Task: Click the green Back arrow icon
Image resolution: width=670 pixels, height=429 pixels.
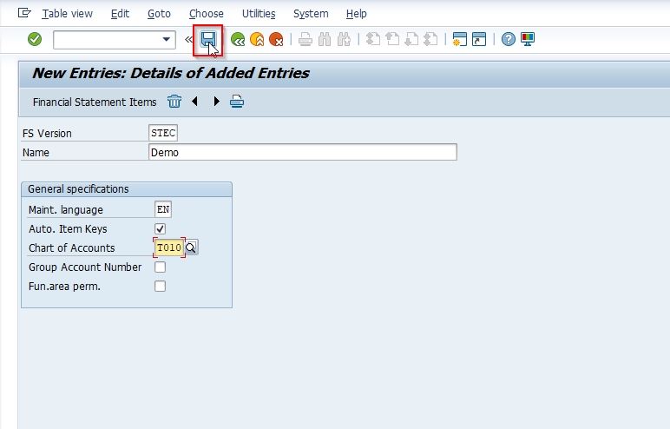Action: coord(238,40)
